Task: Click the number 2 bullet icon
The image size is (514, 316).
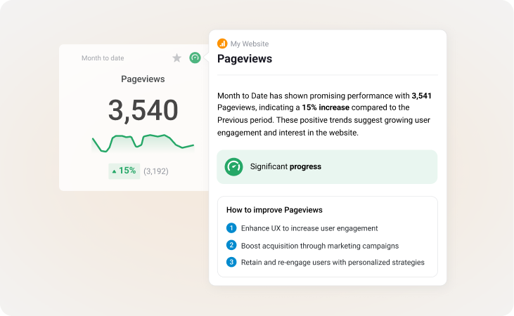Action: (x=231, y=245)
